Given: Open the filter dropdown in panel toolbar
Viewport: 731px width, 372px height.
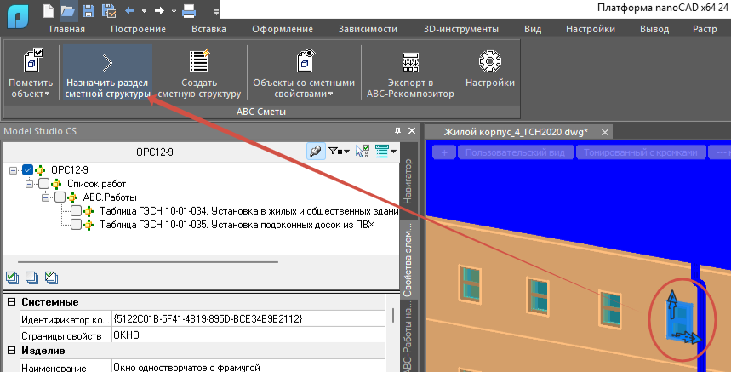Looking at the screenshot, I should tap(339, 151).
